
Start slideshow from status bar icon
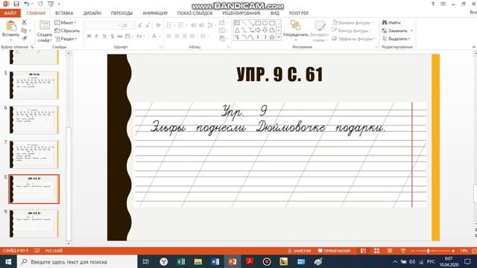pyautogui.click(x=403, y=251)
